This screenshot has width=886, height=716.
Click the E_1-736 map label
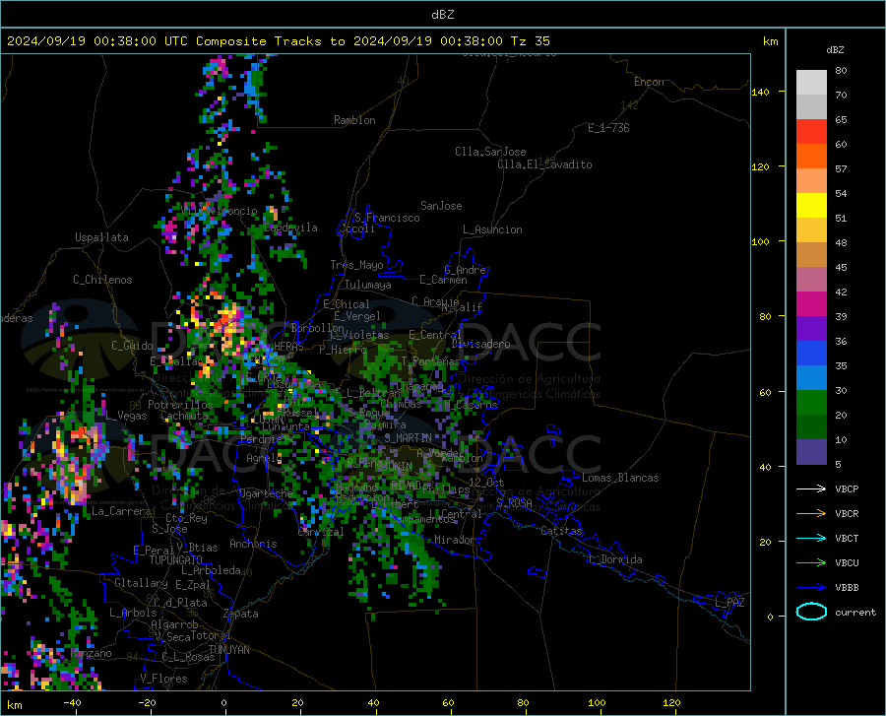(608, 128)
